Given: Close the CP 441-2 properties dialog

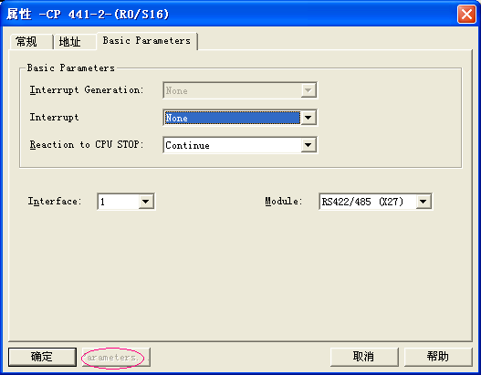Looking at the screenshot, I should pos(466,14).
